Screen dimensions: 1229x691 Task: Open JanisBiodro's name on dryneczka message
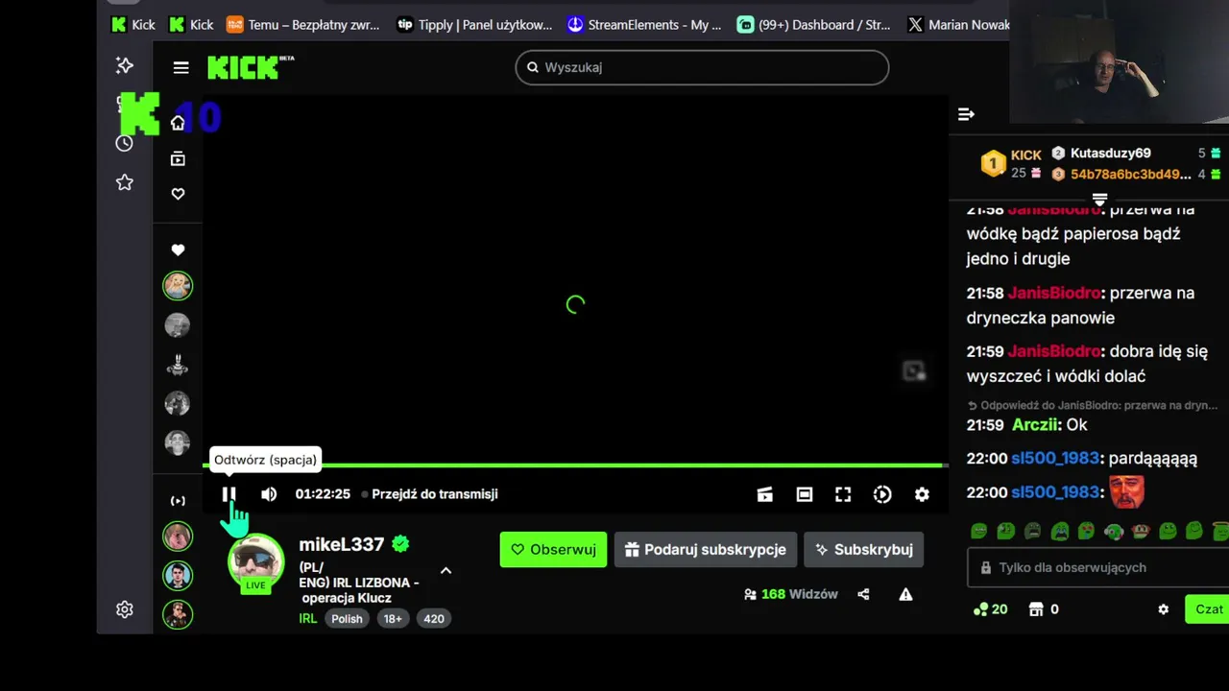[x=1054, y=293]
